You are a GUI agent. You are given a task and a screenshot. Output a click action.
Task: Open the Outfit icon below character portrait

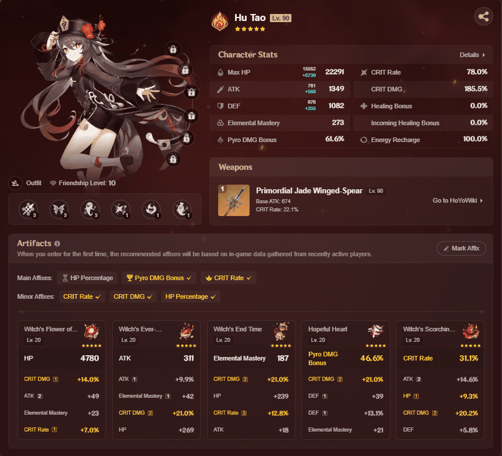15,183
